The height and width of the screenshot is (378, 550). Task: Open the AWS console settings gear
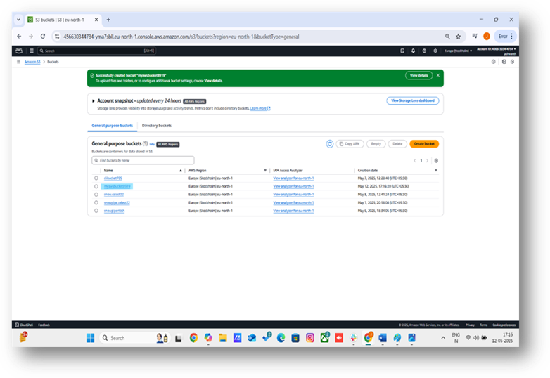[435, 51]
